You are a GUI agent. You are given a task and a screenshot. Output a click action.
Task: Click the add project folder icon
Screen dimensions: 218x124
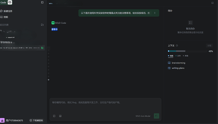(42, 25)
